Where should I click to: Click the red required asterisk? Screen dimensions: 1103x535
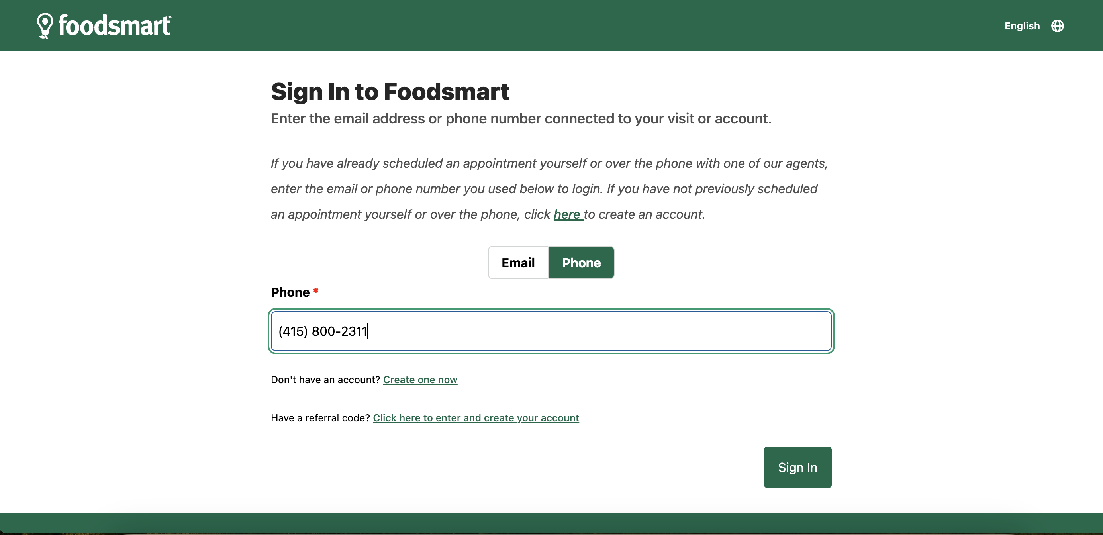[x=315, y=291]
